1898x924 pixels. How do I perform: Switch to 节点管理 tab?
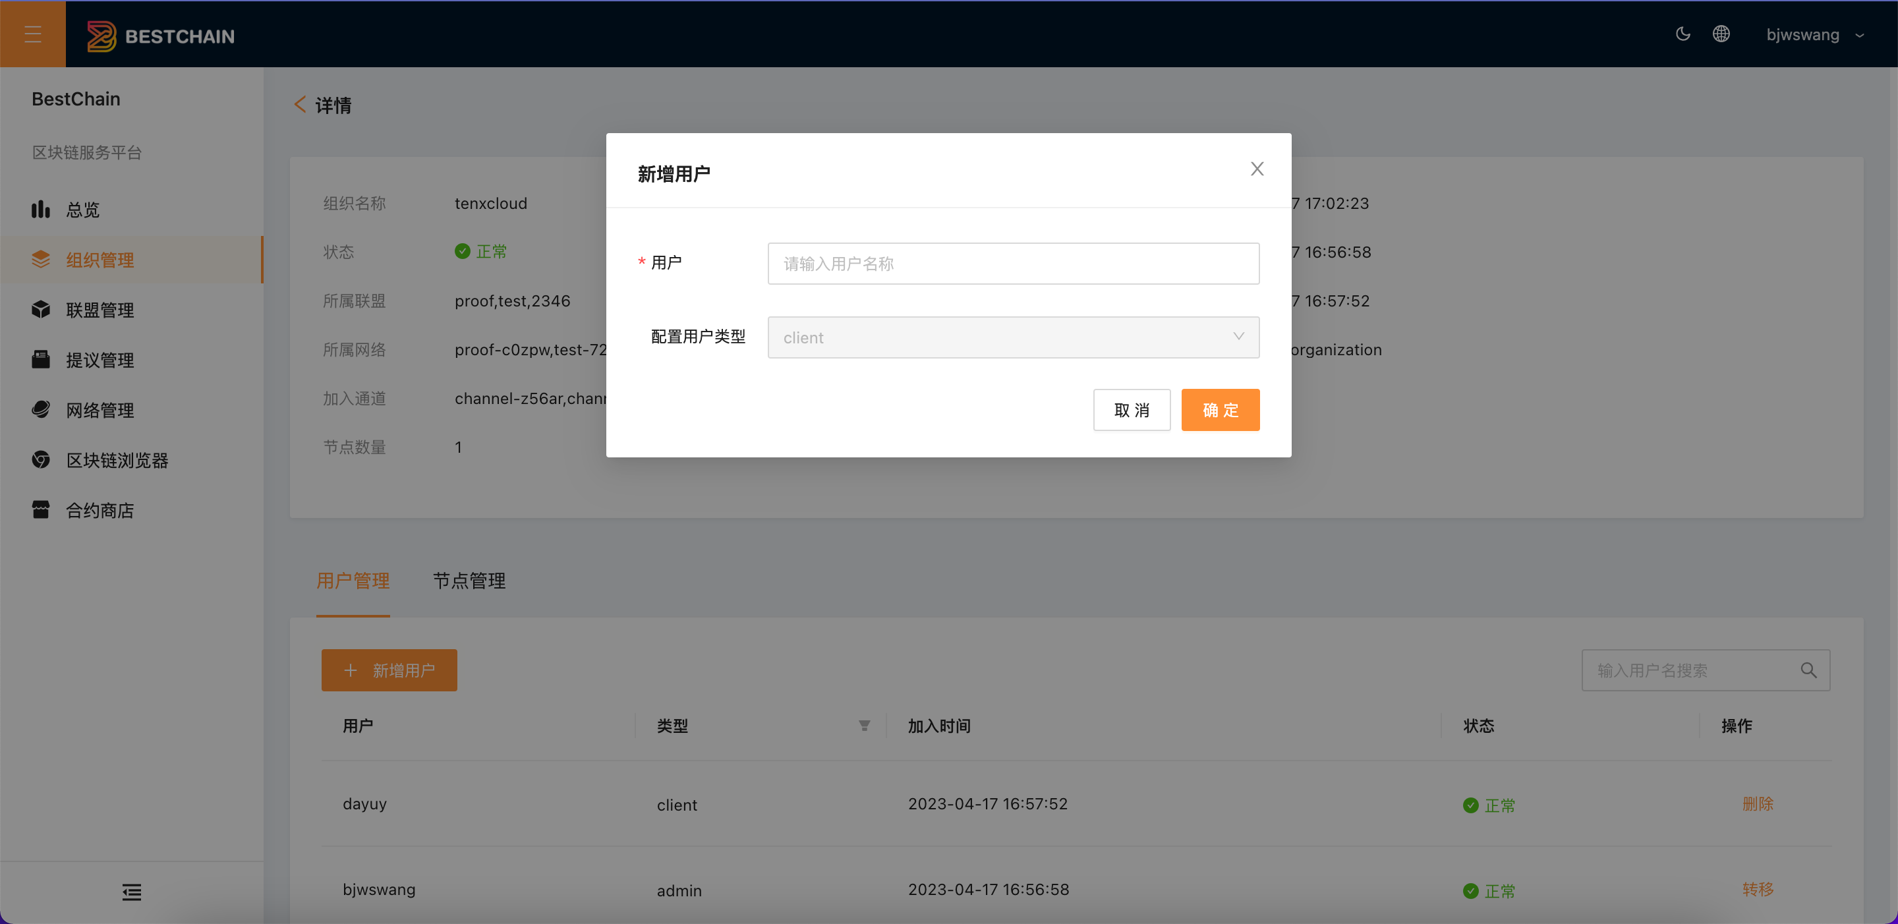coord(469,581)
